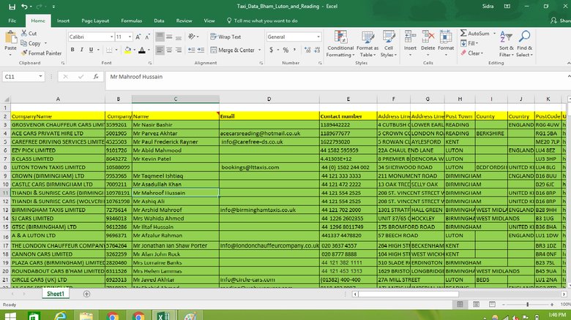The width and height of the screenshot is (571, 320).
Task: Click the Decrease Indent icon
Action: pyautogui.click(x=192, y=50)
